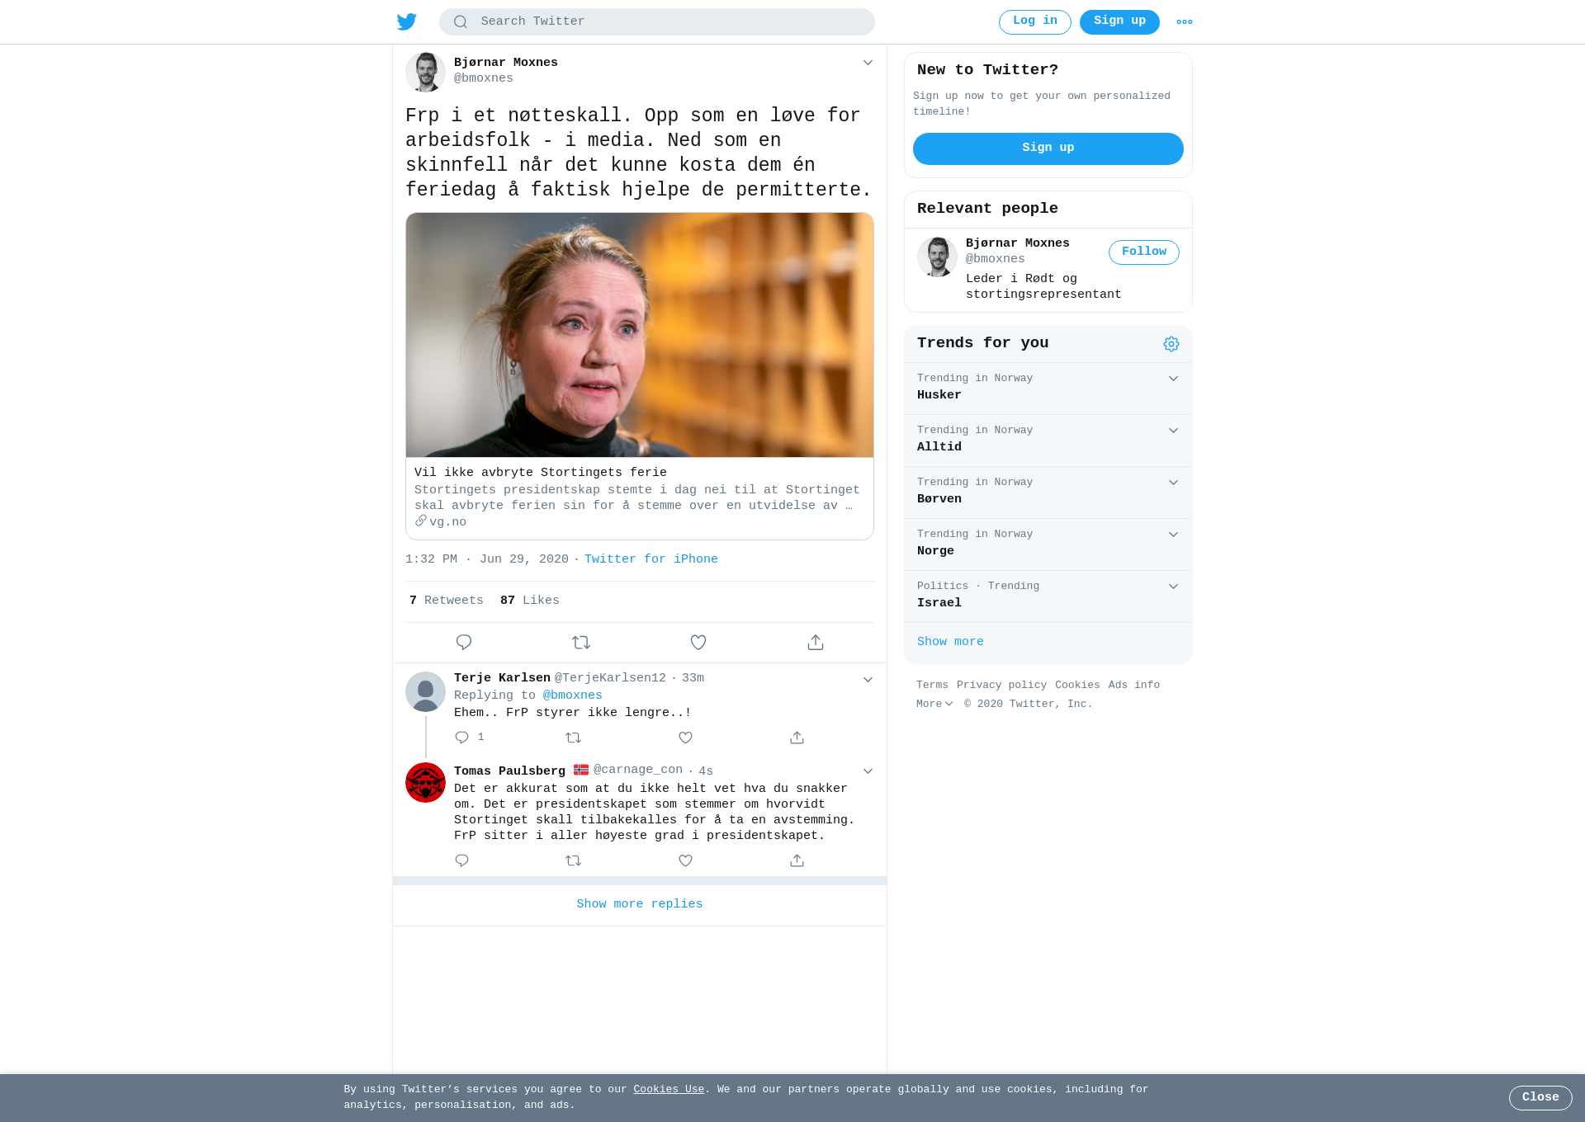Focus the Search Twitter field
Screen dimensions: 1585x1122
[x=657, y=22]
